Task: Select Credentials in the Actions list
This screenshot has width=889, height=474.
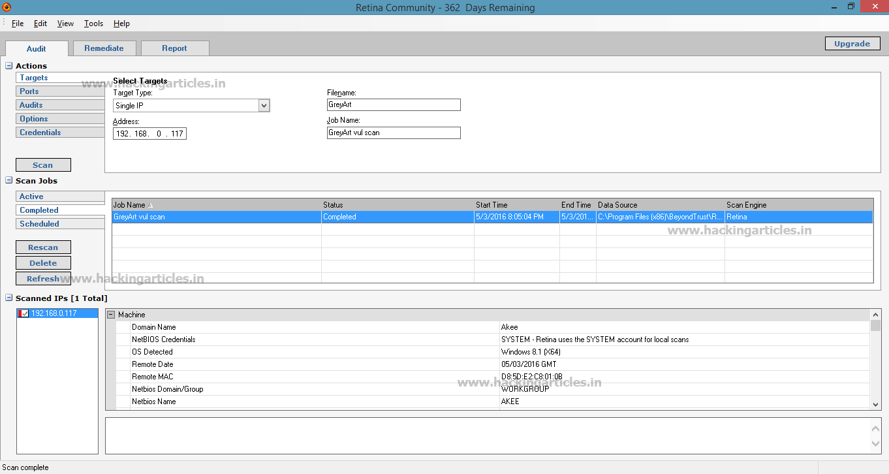Action: pyautogui.click(x=60, y=133)
